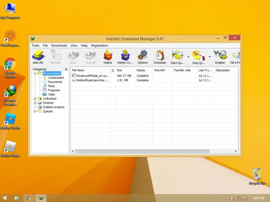The image size is (270, 202).
Task: Click the 1.51 MB size cell
Action: (x=123, y=80)
